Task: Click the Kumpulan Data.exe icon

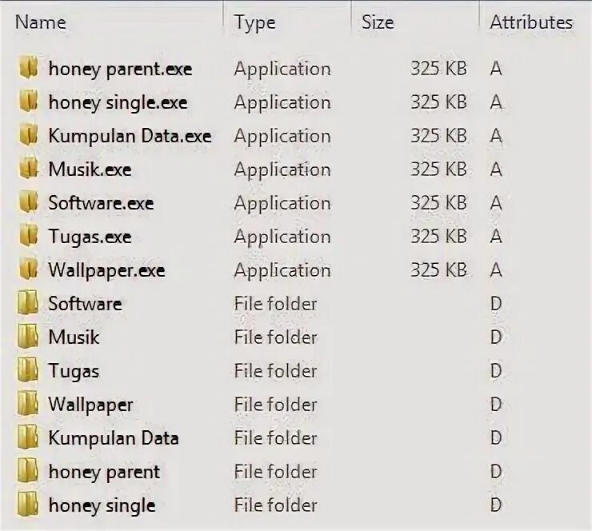Action: coord(29,134)
